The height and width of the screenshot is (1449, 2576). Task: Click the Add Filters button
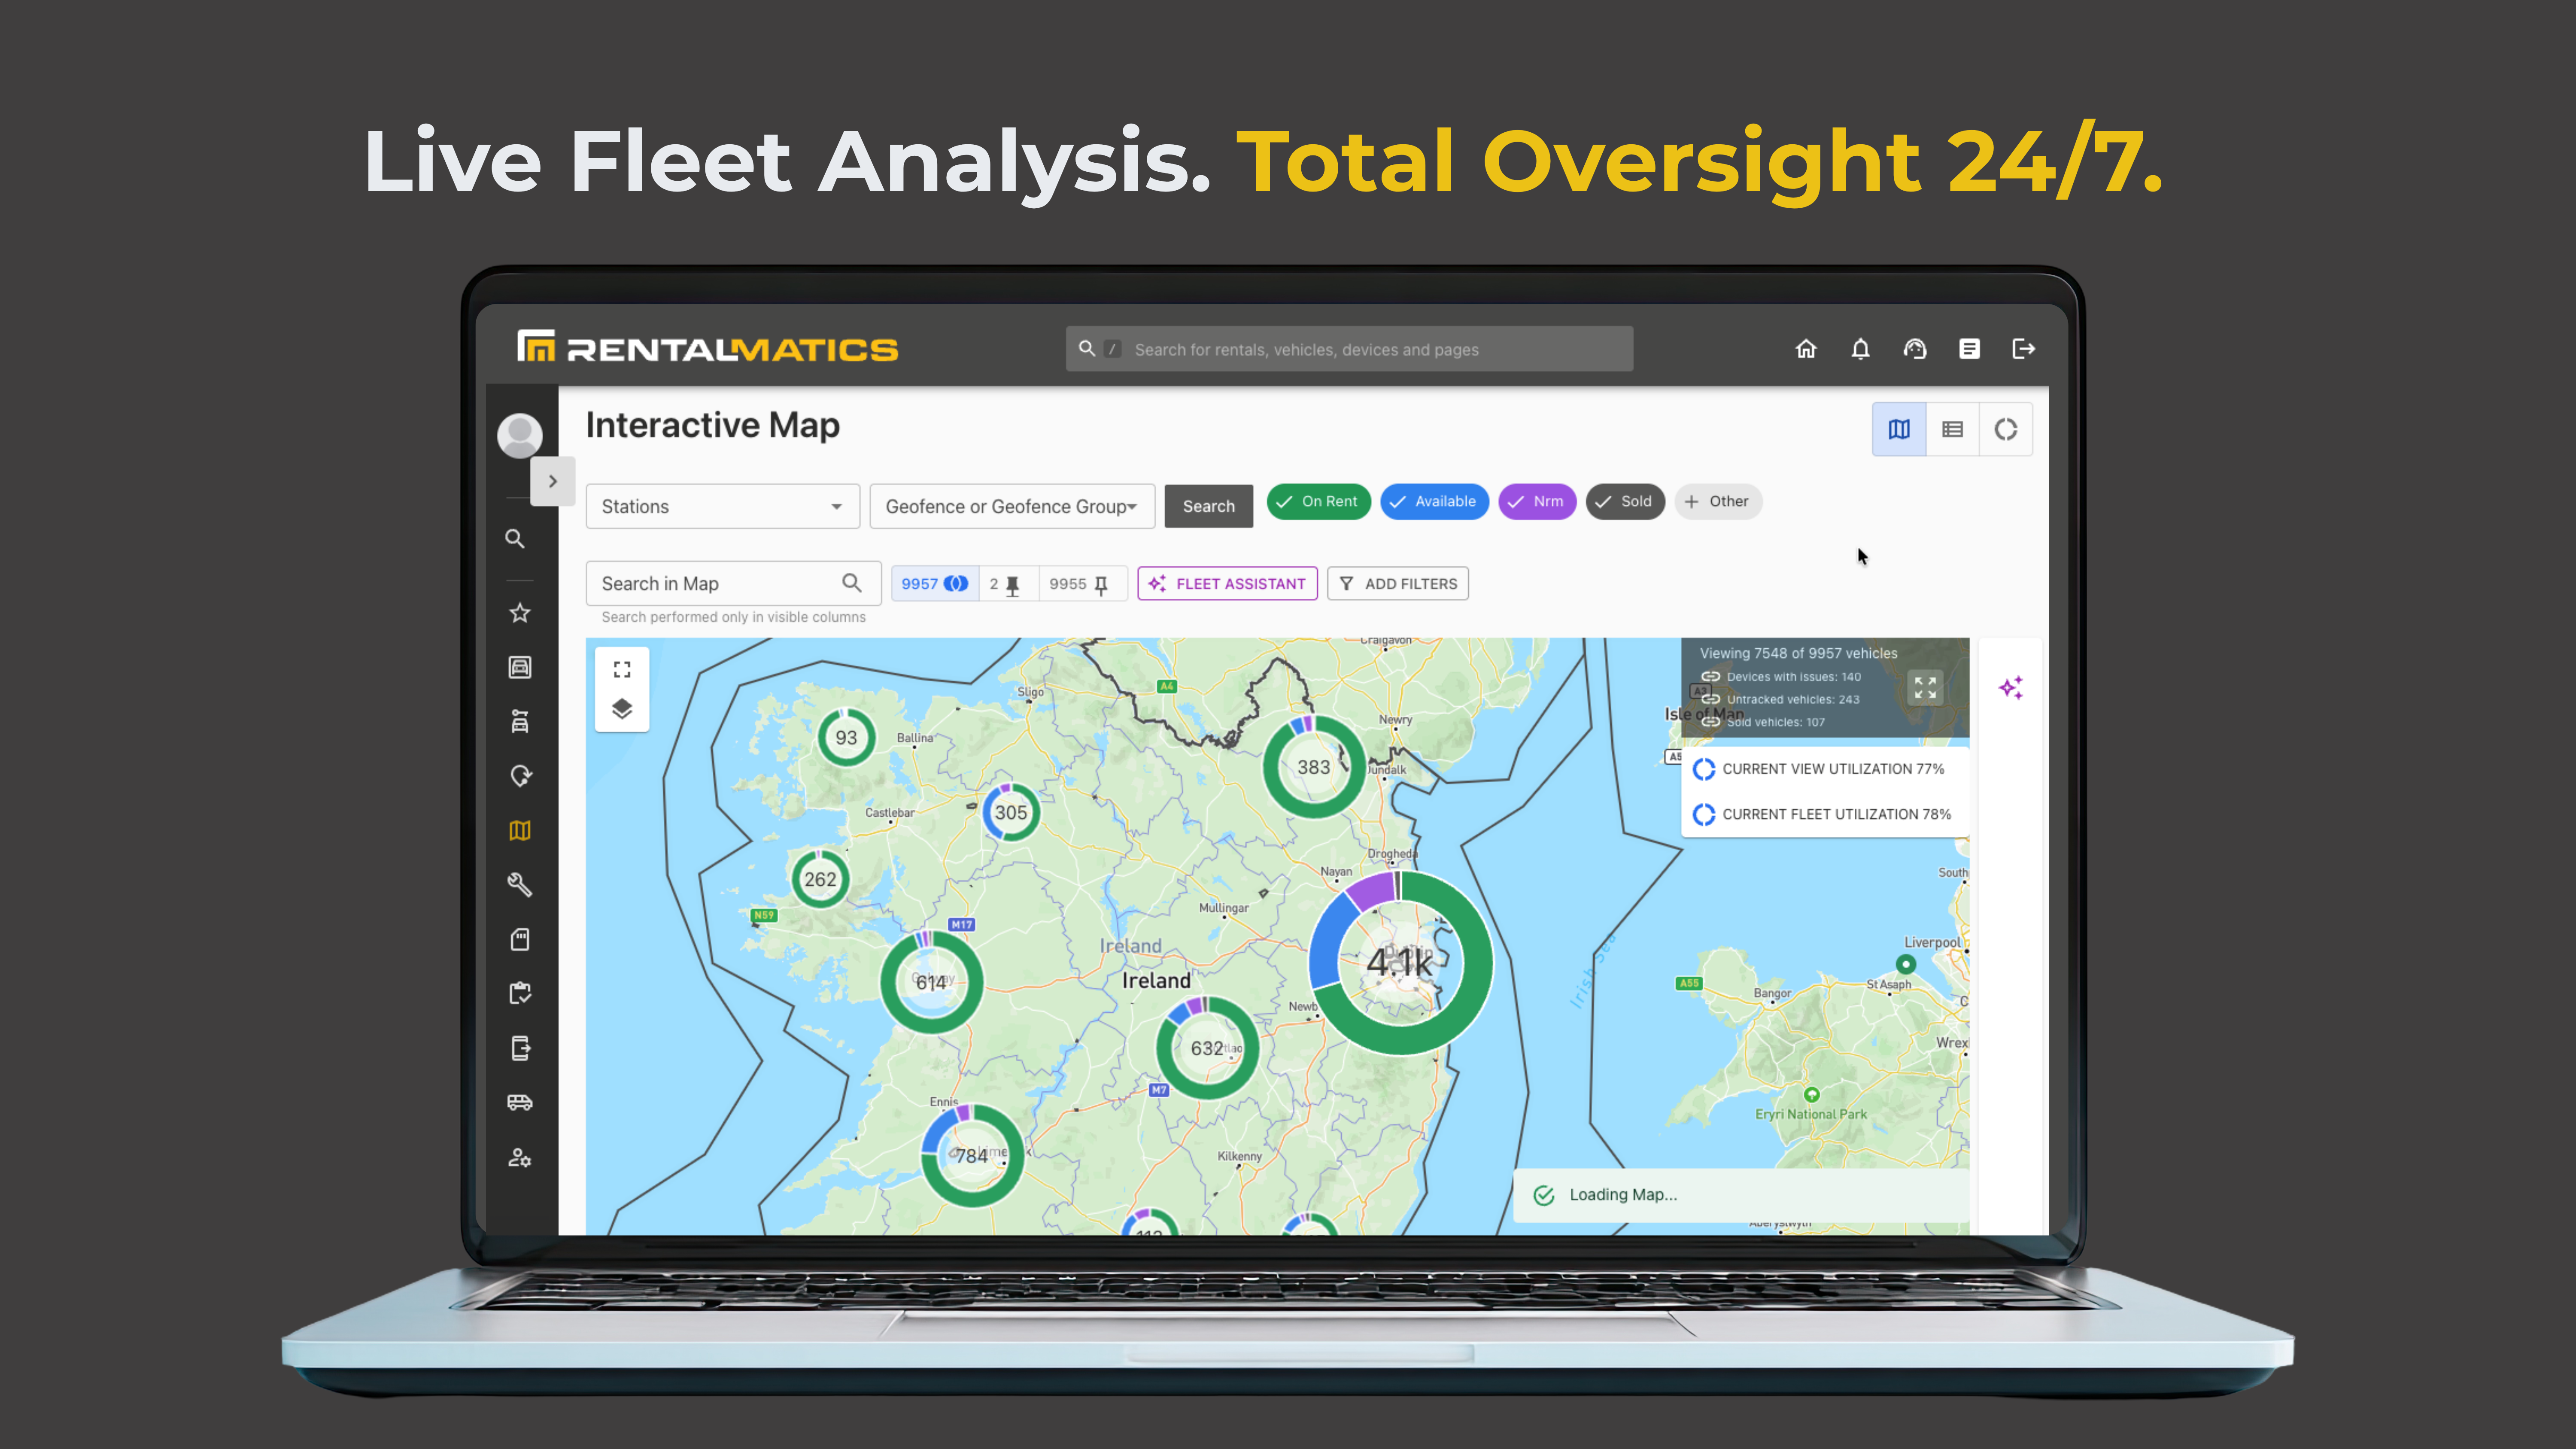[x=1398, y=584]
